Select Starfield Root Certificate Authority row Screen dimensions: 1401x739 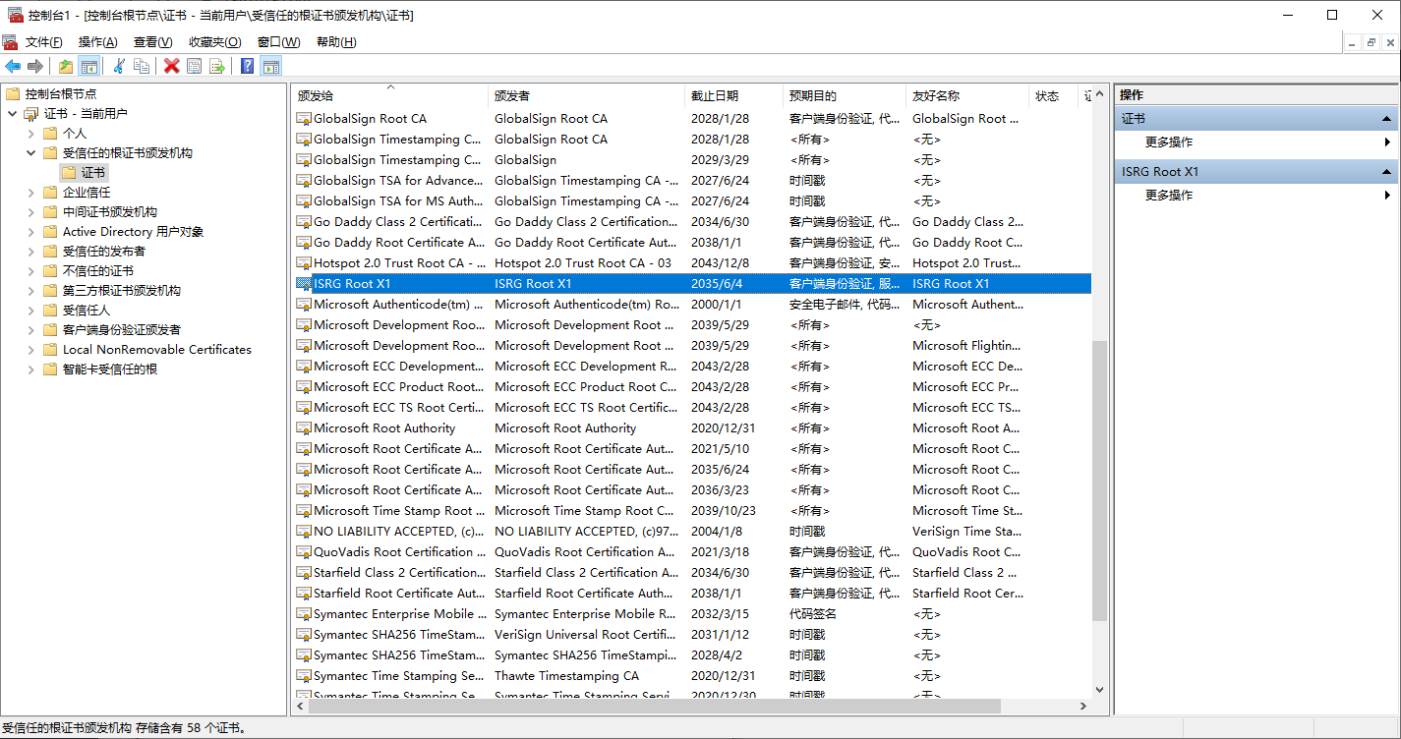coord(693,593)
